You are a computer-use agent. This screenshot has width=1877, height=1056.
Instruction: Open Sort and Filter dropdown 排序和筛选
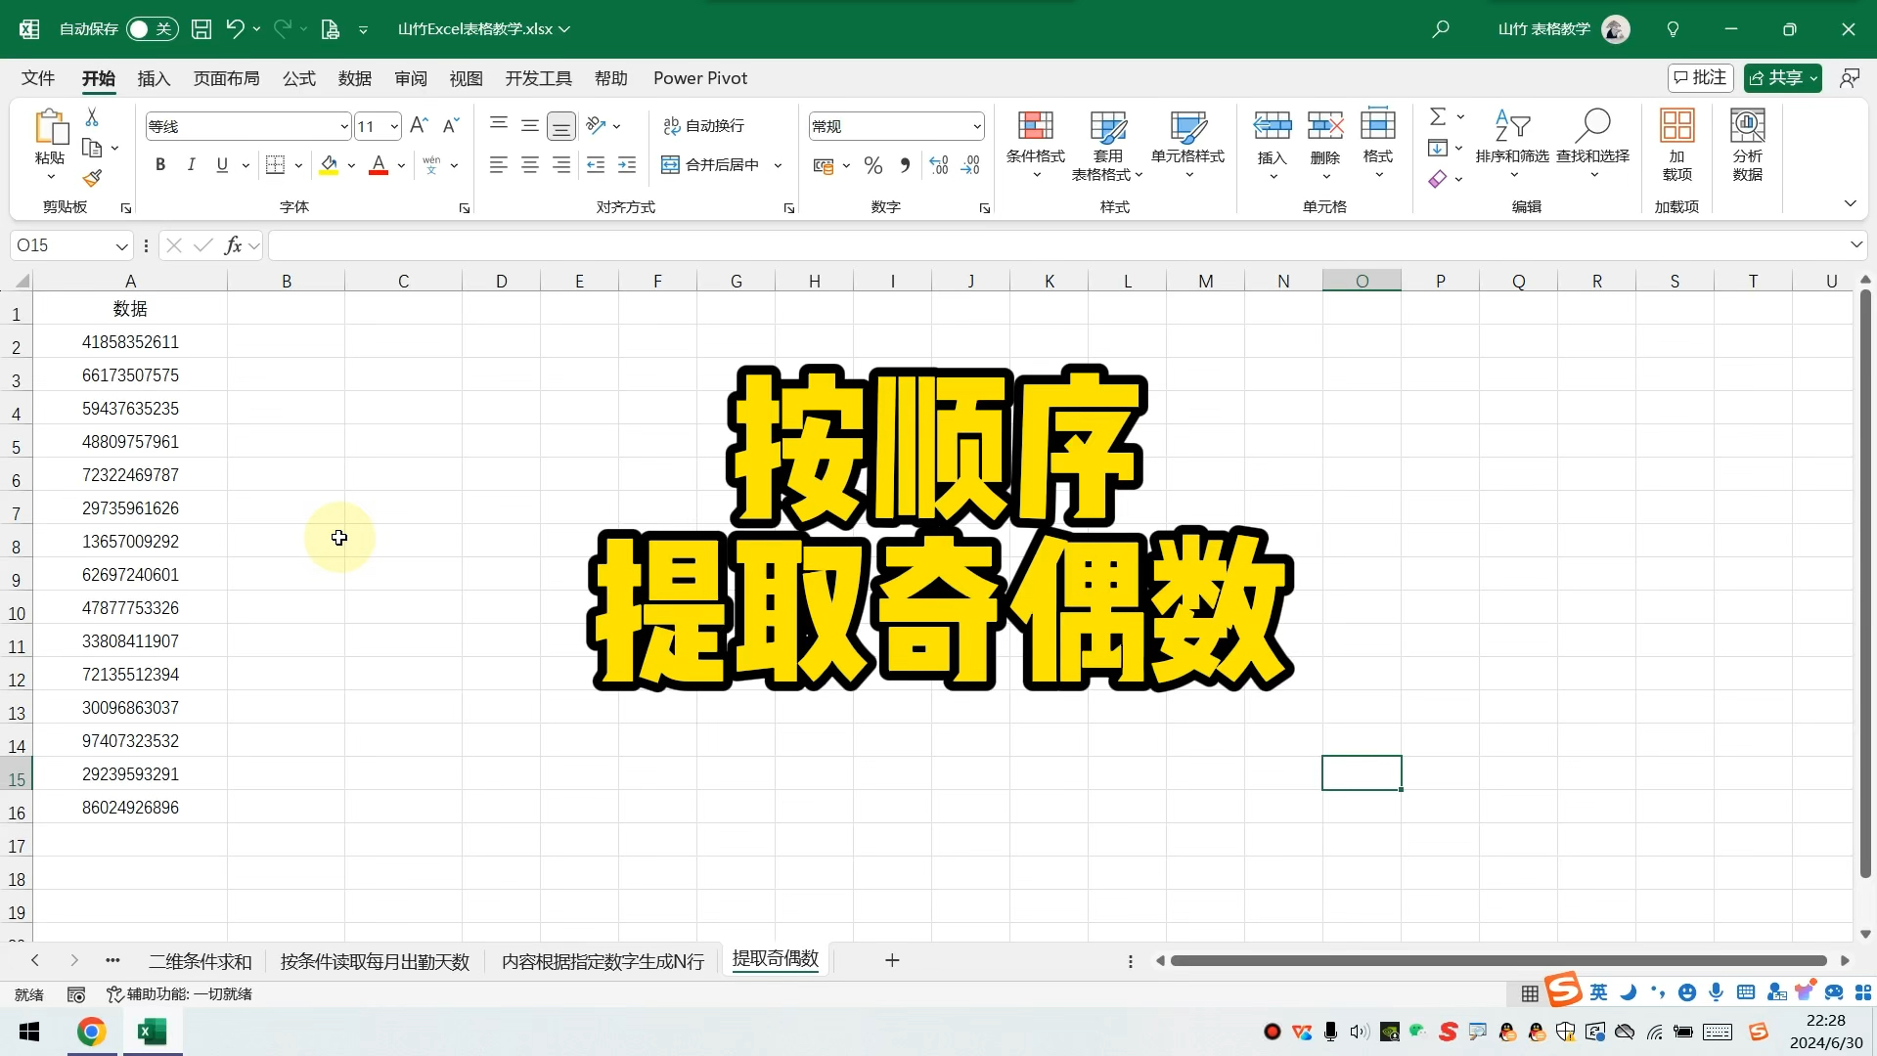coord(1512,145)
